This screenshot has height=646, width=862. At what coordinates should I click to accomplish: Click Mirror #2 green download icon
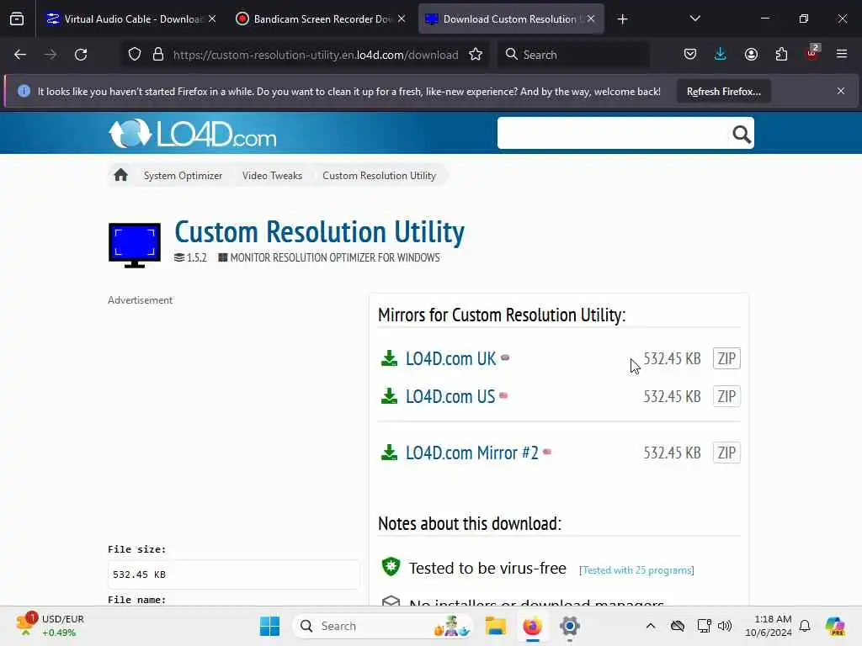(x=389, y=453)
